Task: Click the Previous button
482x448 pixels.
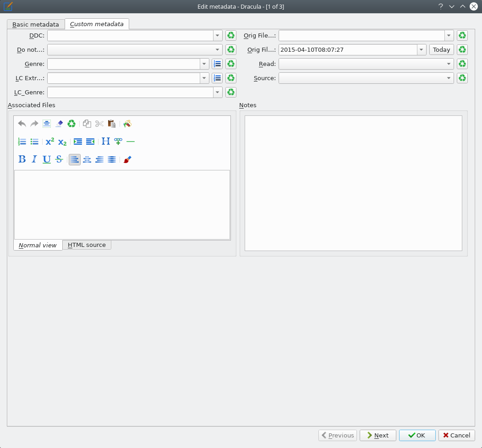Action: (x=338, y=435)
